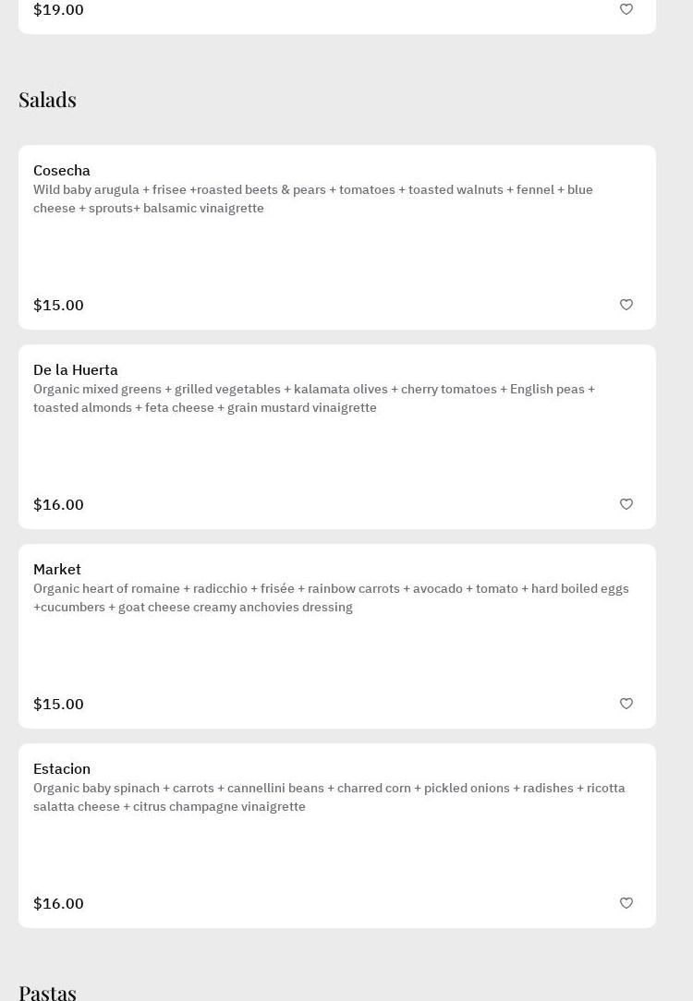Select the organic mixed greens description text
The width and height of the screenshot is (693, 1001).
point(314,398)
